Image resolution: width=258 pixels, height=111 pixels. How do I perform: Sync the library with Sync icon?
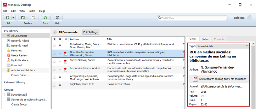point(46,18)
